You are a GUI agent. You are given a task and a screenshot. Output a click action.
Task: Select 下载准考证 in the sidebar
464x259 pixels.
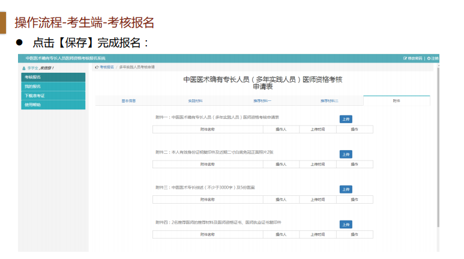(x=35, y=96)
